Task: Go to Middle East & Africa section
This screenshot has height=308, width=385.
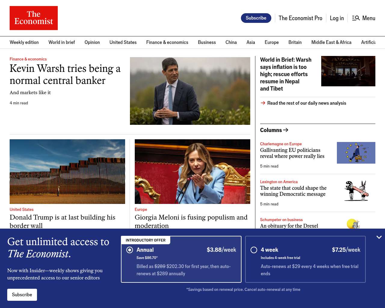Action: [x=331, y=42]
